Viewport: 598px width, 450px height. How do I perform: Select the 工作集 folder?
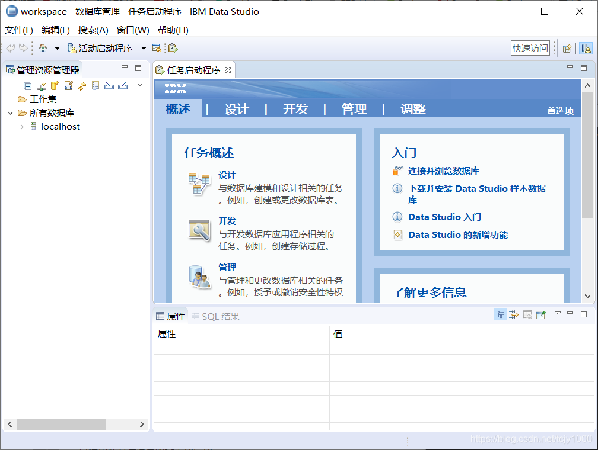click(x=43, y=99)
